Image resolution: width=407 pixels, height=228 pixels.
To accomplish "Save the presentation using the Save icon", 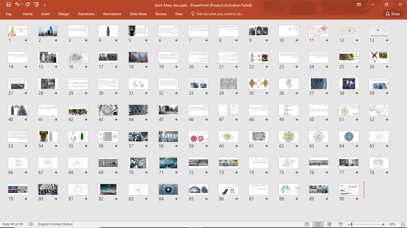I will (x=9, y=4).
